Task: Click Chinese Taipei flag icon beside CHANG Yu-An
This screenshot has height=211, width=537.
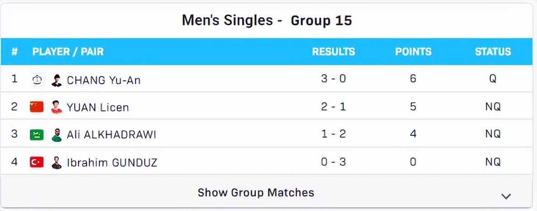Action: pos(37,80)
